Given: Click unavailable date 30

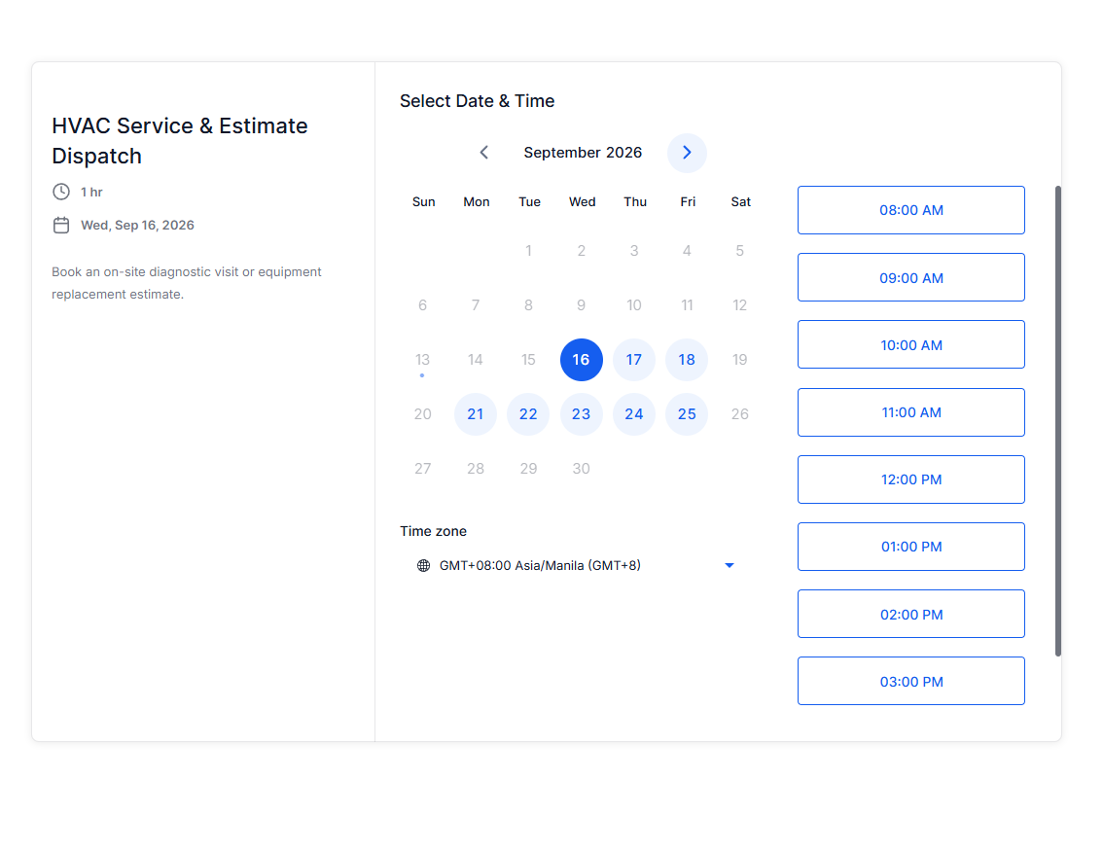Looking at the screenshot, I should (581, 469).
